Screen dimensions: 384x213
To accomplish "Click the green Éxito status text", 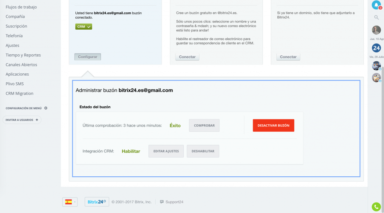I will (x=175, y=125).
